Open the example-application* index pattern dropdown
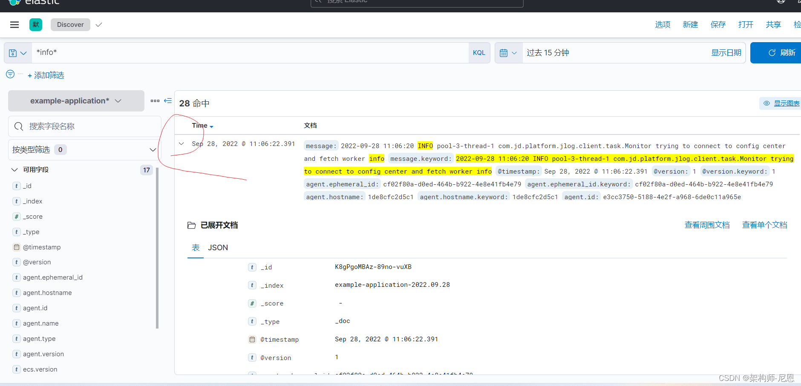 pyautogui.click(x=76, y=101)
